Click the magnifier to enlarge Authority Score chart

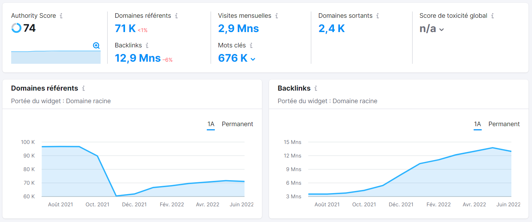click(x=96, y=45)
